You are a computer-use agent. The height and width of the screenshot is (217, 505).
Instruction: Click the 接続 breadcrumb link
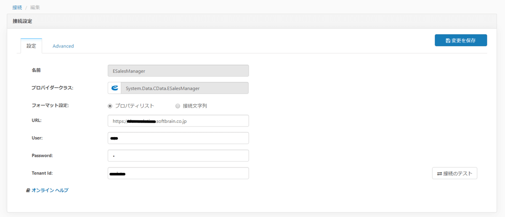click(17, 7)
